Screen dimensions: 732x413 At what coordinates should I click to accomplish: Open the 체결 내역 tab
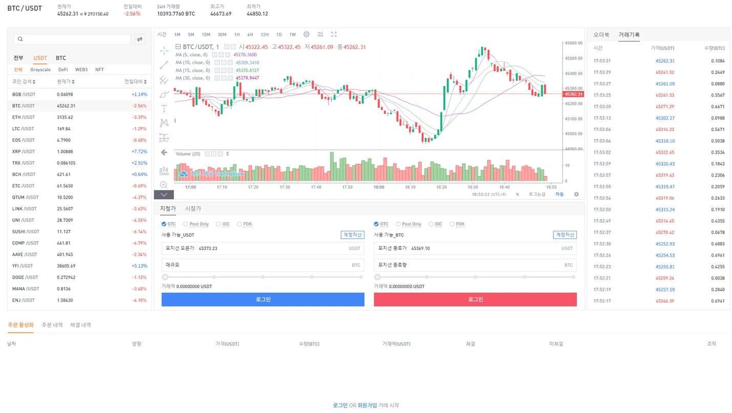pos(80,325)
